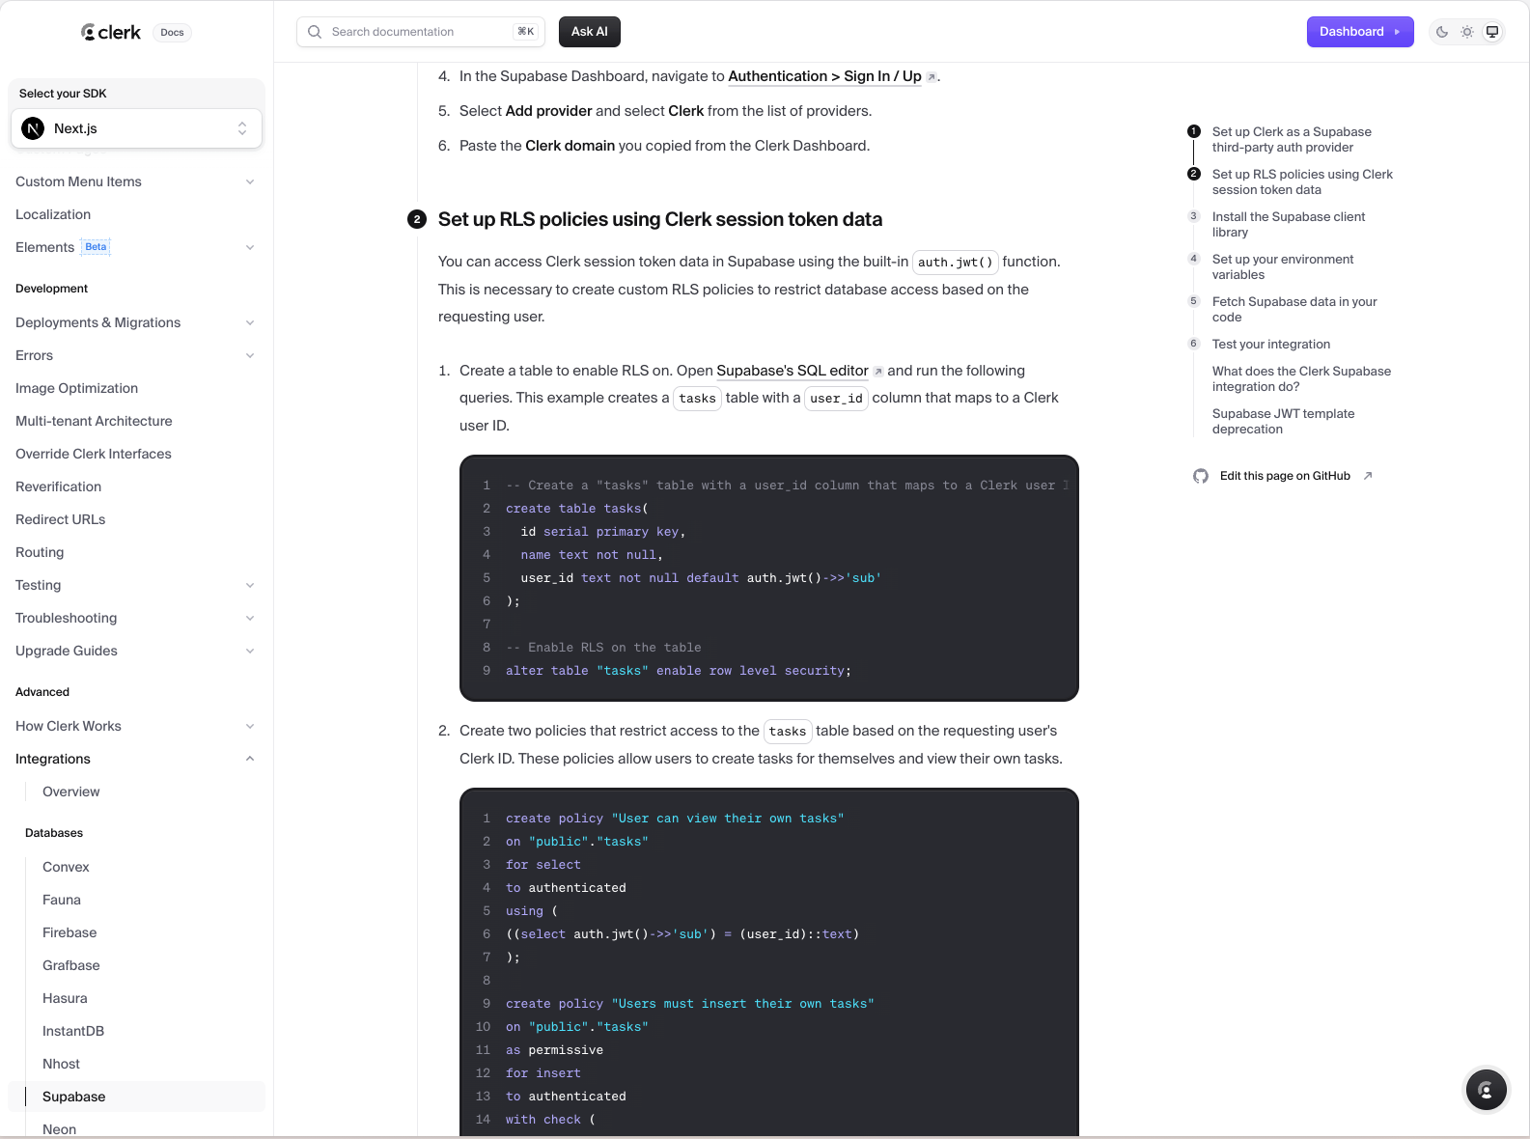The image size is (1530, 1139).
Task: Switch to light theme sun icon
Action: [x=1467, y=32]
